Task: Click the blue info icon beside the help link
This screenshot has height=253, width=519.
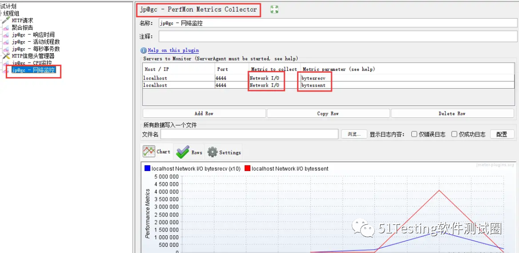Action: [143, 50]
